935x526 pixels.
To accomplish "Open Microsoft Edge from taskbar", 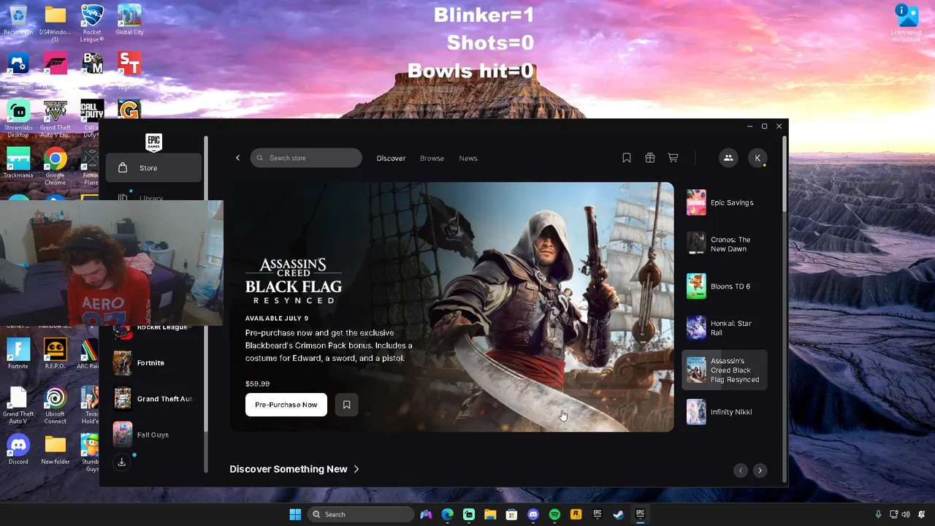I will click(447, 514).
